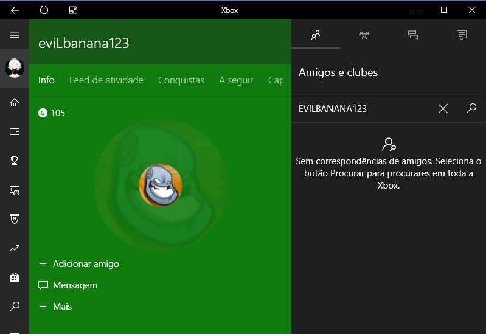This screenshot has width=486, height=334.
Task: Open Game captures sidebar icon
Action: (15, 190)
